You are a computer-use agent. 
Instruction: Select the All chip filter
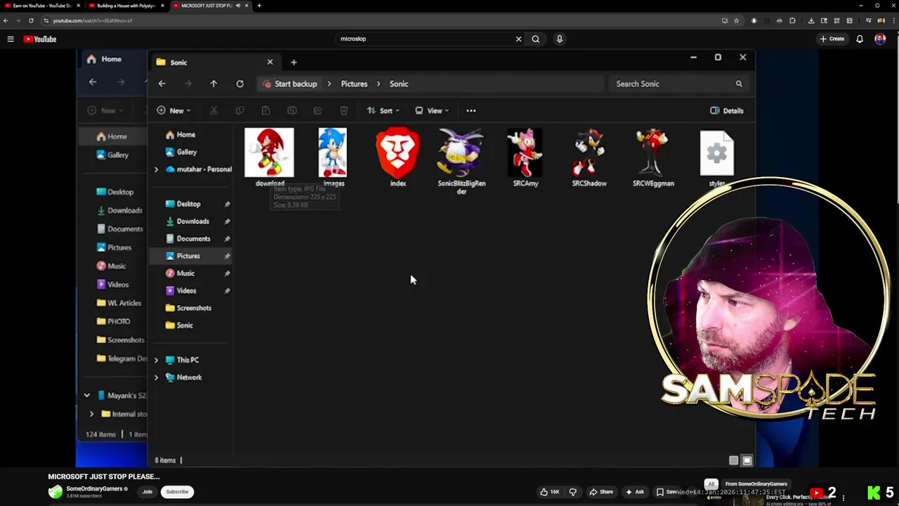coord(711,484)
